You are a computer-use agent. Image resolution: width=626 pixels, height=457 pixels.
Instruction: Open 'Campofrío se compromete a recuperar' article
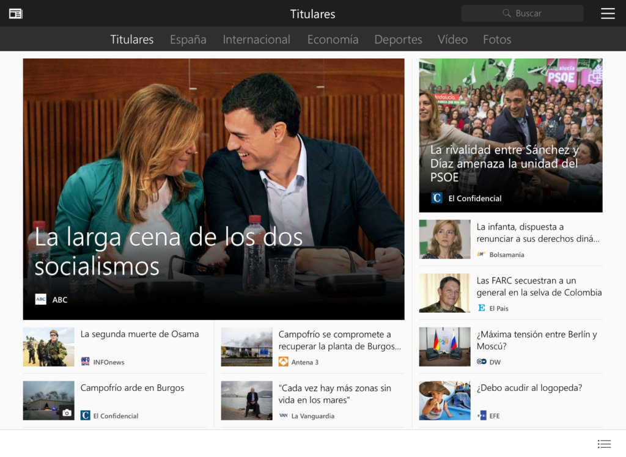[339, 340]
